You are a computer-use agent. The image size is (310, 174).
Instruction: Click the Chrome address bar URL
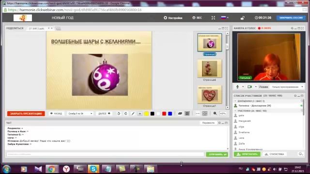[75, 10]
